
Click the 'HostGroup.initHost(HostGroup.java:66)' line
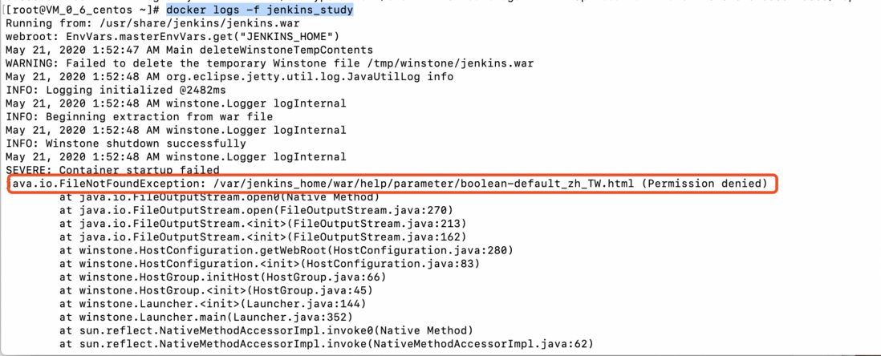click(222, 277)
